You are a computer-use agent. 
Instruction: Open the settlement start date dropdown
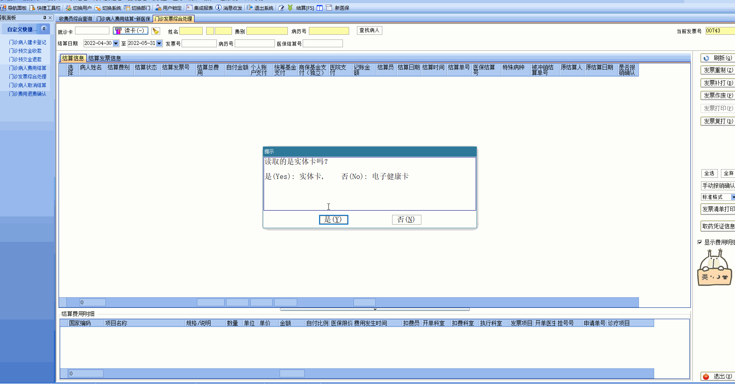pos(116,43)
